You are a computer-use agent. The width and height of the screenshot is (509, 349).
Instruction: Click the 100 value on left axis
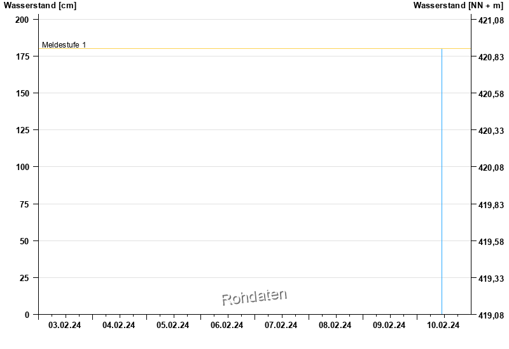point(23,167)
